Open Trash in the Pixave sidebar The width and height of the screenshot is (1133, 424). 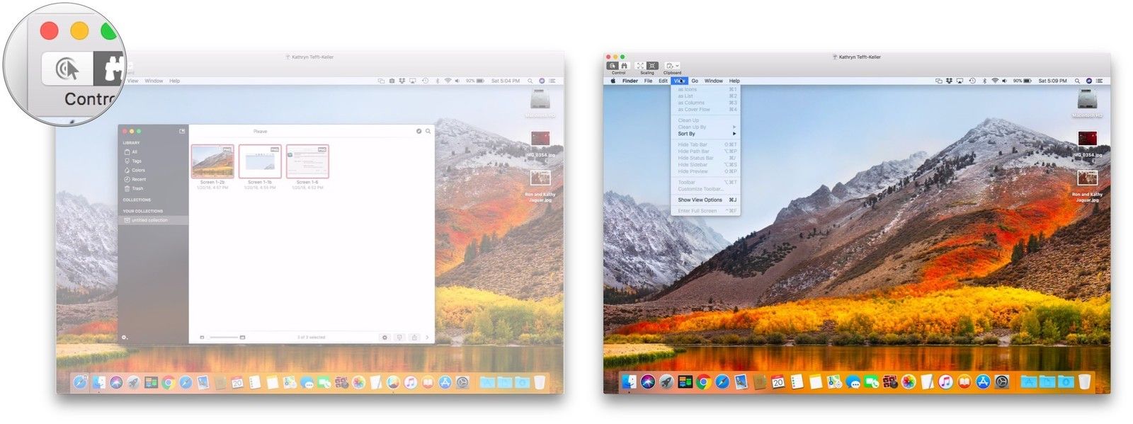pos(137,189)
